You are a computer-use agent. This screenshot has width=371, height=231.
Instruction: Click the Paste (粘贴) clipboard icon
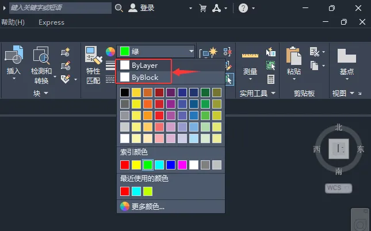coord(293,56)
